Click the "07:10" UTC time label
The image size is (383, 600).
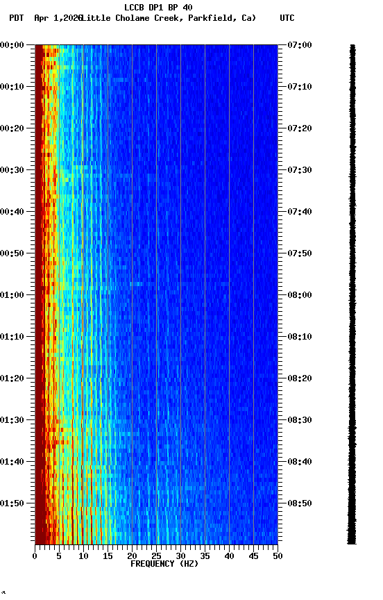[300, 87]
